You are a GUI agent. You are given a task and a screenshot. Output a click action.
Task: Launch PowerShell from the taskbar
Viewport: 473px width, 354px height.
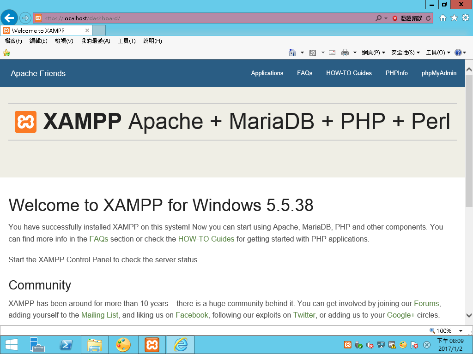pyautogui.click(x=66, y=345)
